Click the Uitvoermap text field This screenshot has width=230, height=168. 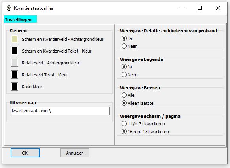60,111
